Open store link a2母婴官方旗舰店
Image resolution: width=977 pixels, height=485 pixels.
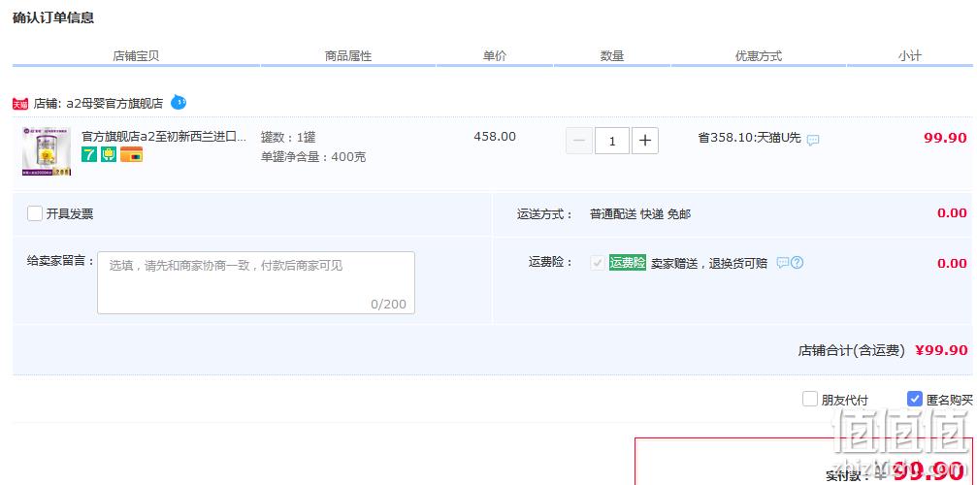tap(114, 104)
